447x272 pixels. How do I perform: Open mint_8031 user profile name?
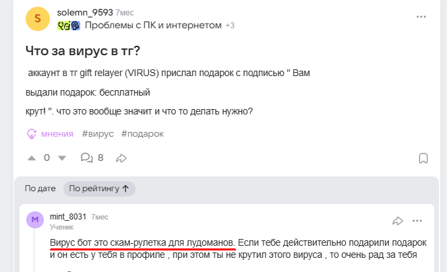[x=68, y=217]
